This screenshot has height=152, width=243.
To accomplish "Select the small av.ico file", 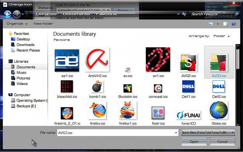I will 128,72.
